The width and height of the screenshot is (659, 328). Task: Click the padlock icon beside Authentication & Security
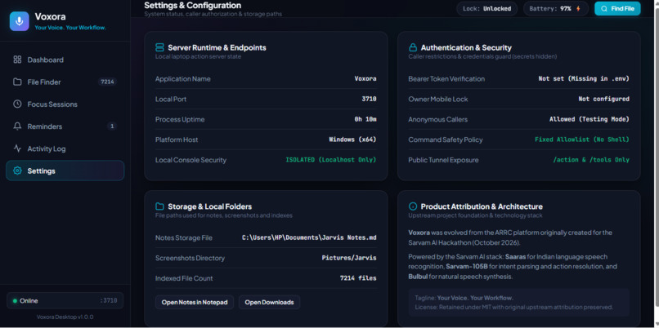(413, 47)
